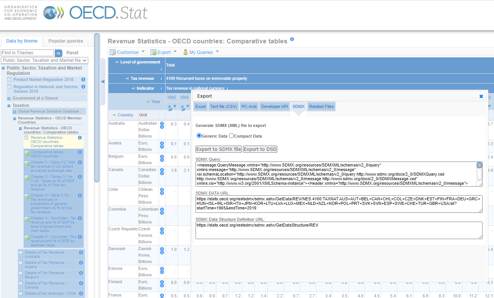
Task: Click the page icon for Details of Tax Revenue - Austria
Action: point(21,263)
